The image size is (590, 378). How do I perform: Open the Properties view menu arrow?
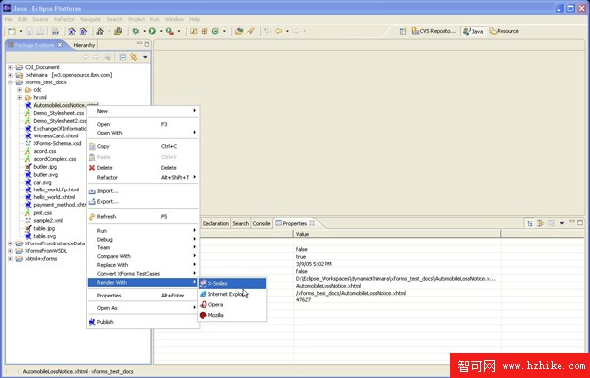point(562,223)
